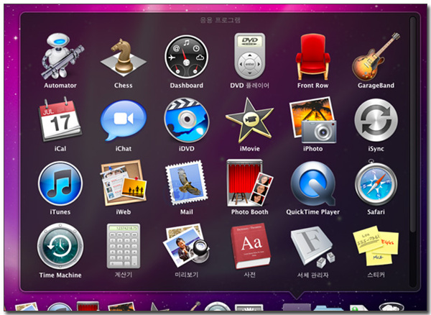Open Mail stamp icon
Viewport: 431px width, 315px height.
[x=187, y=183]
